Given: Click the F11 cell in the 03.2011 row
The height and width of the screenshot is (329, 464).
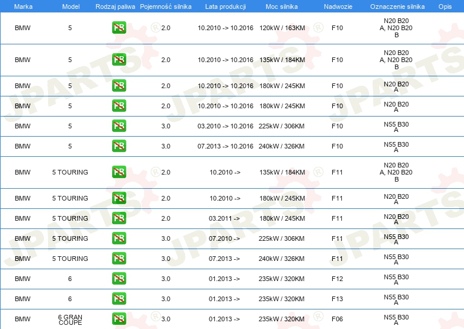Looking at the screenshot, I should 337,218.
